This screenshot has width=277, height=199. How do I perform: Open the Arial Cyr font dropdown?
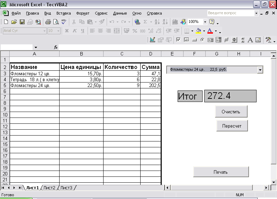45,31
